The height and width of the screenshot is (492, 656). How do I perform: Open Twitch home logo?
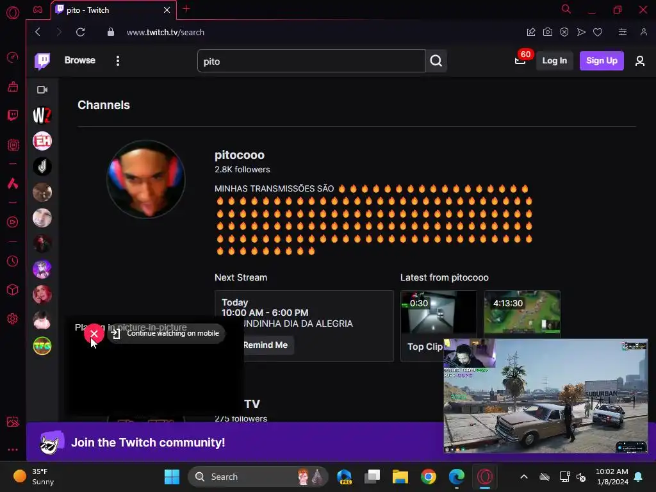click(42, 61)
